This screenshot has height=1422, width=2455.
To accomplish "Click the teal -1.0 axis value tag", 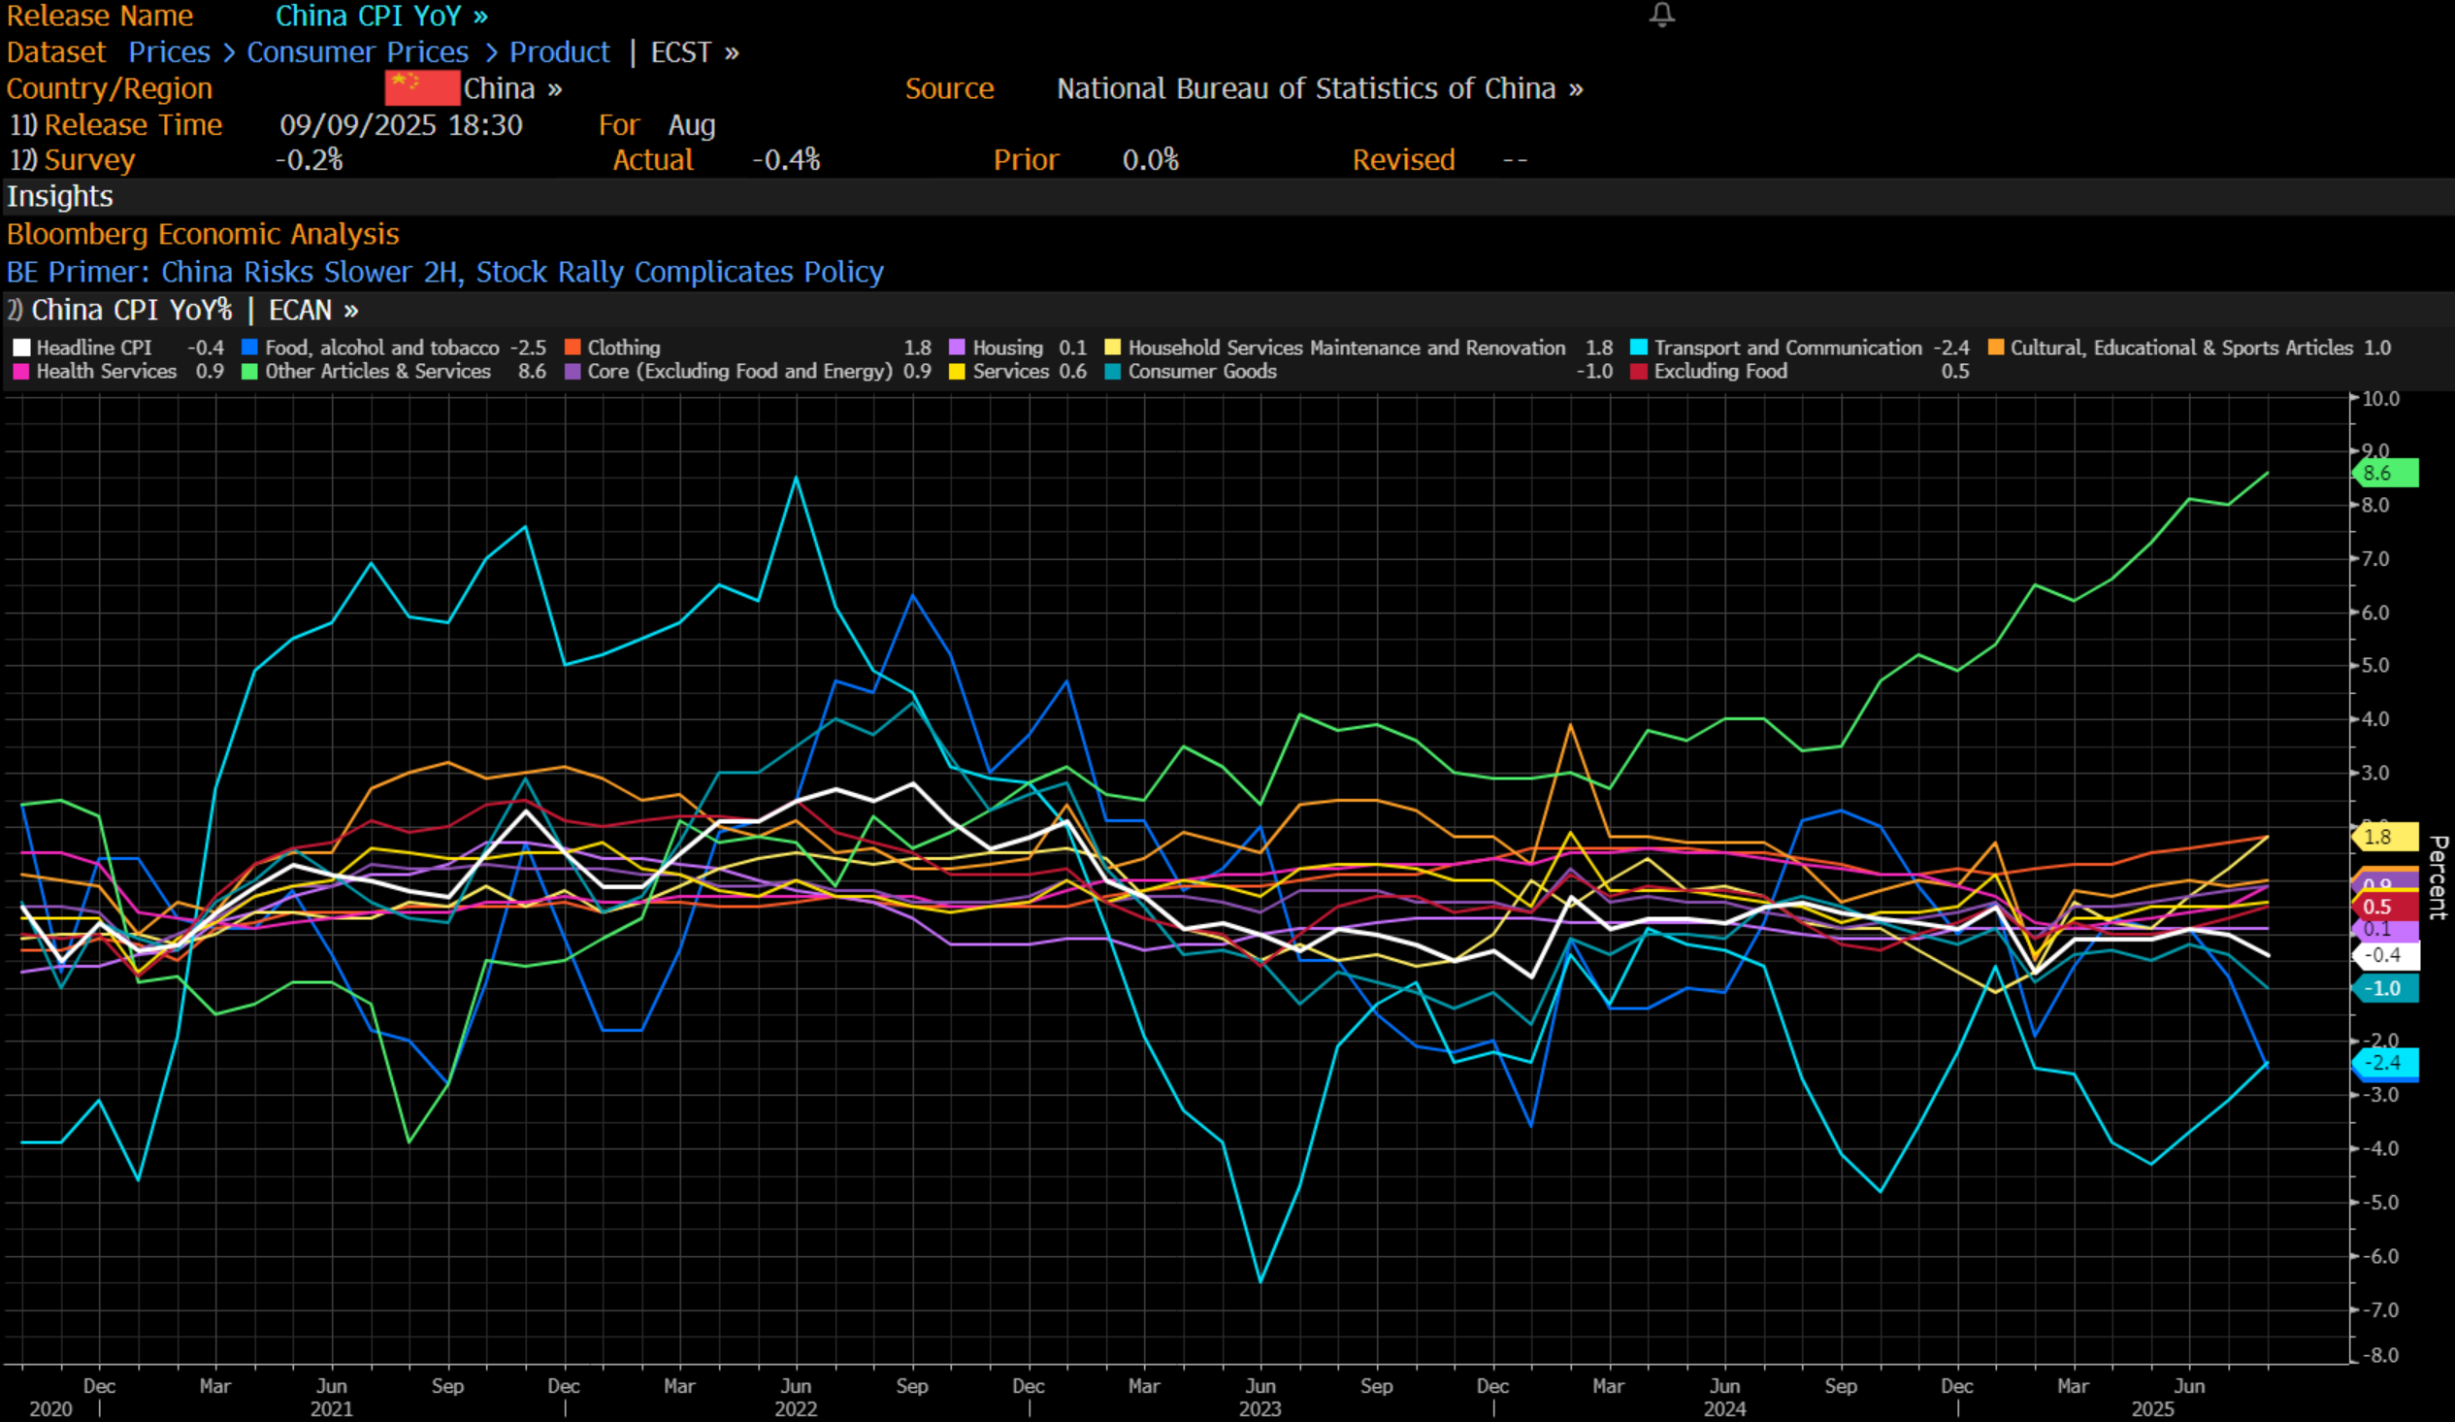I will coord(2384,989).
